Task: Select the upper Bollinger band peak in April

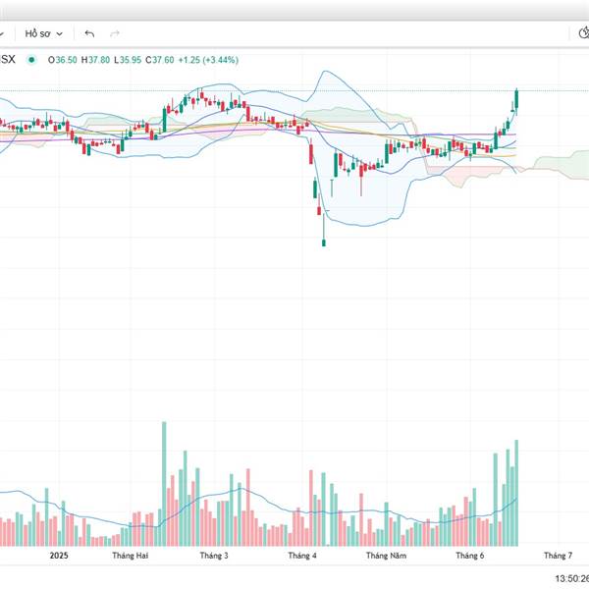Action: 325,72
